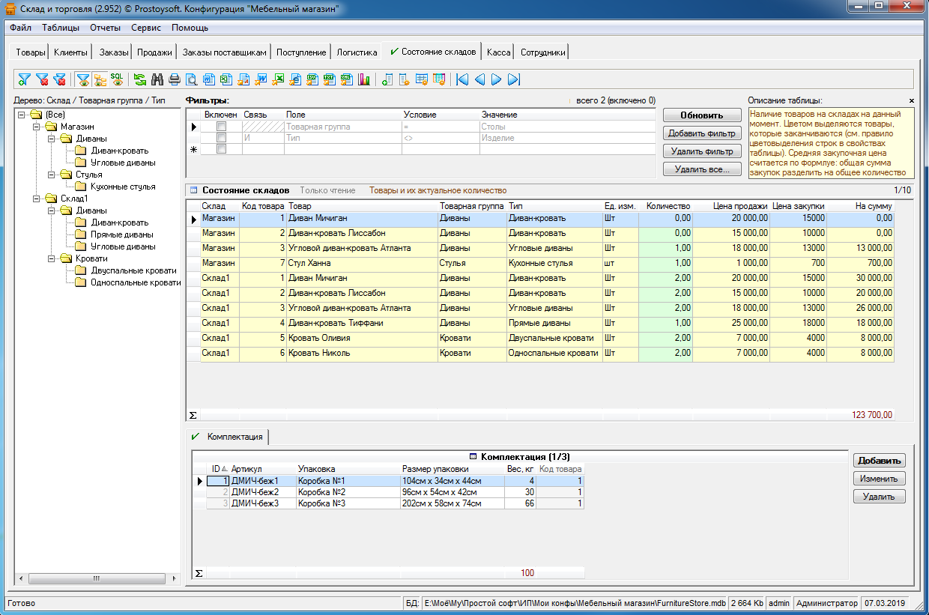
Task: Enable the Тип filter checkbox
Action: (221, 139)
